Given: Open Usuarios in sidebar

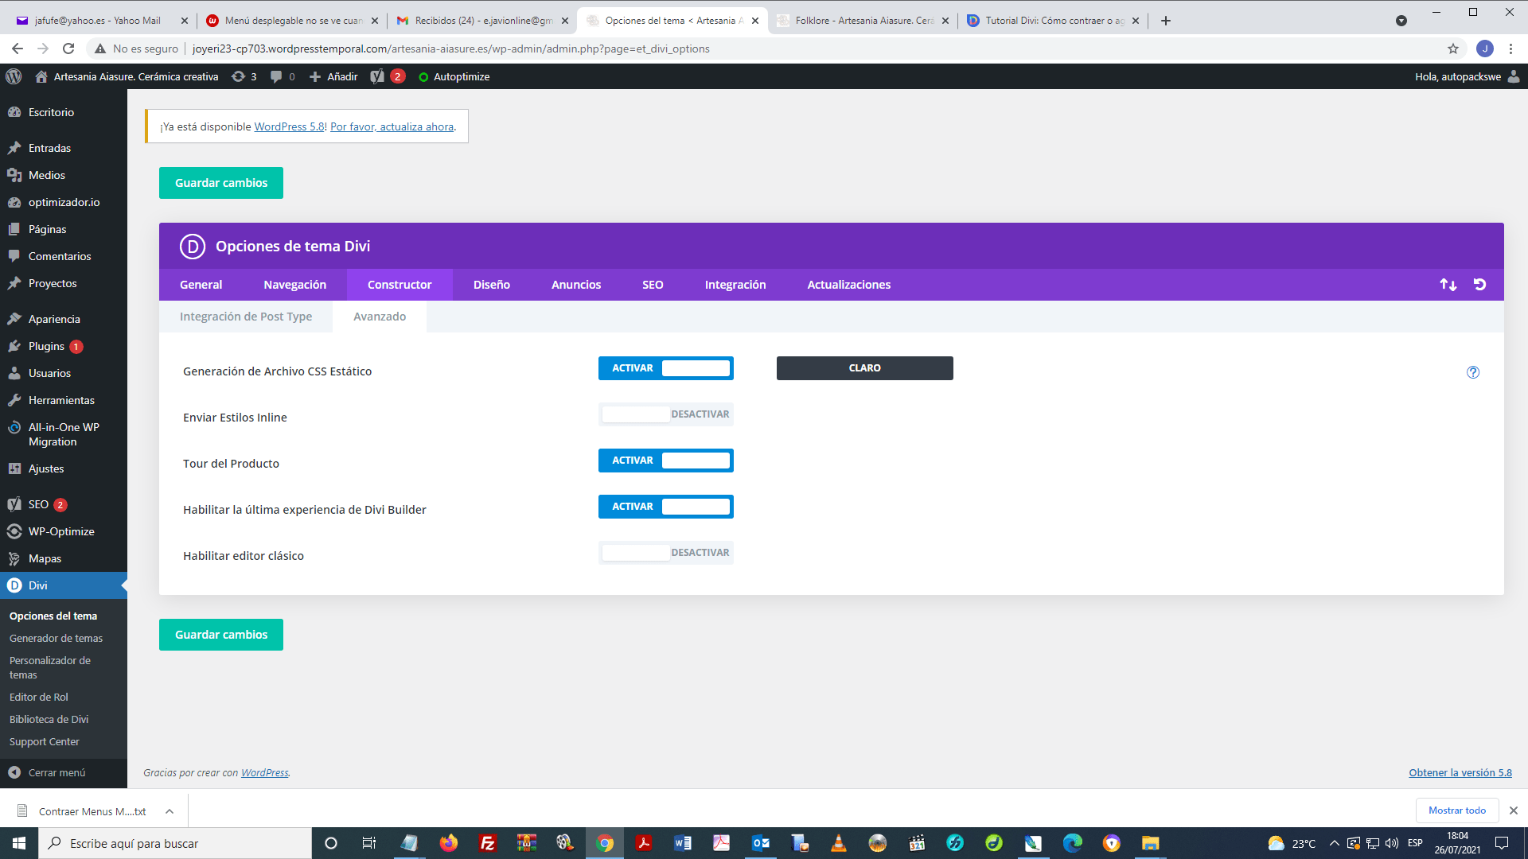Looking at the screenshot, I should pyautogui.click(x=64, y=373).
